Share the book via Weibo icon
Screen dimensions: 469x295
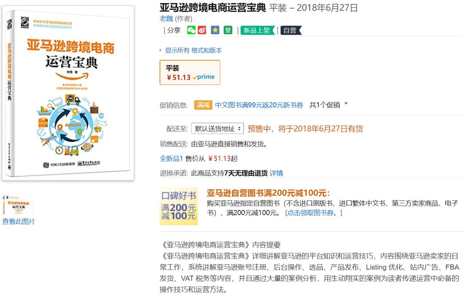click(x=202, y=30)
